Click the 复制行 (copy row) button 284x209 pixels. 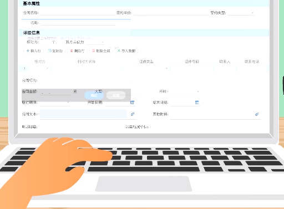pyautogui.click(x=55, y=50)
